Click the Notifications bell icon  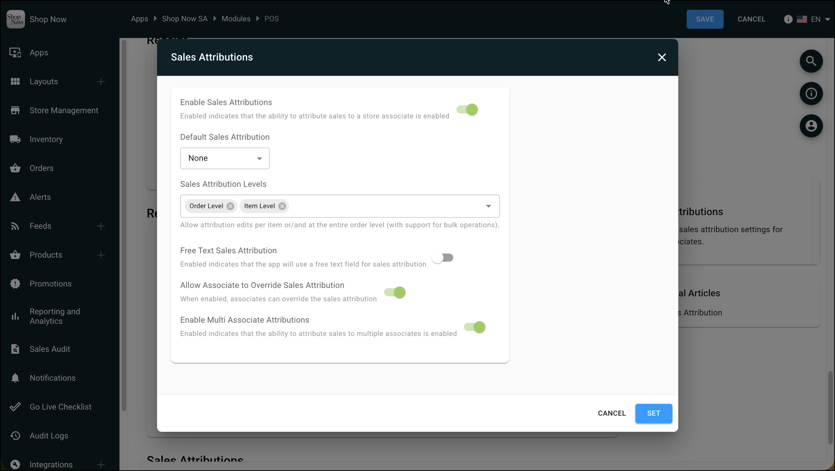click(x=15, y=378)
